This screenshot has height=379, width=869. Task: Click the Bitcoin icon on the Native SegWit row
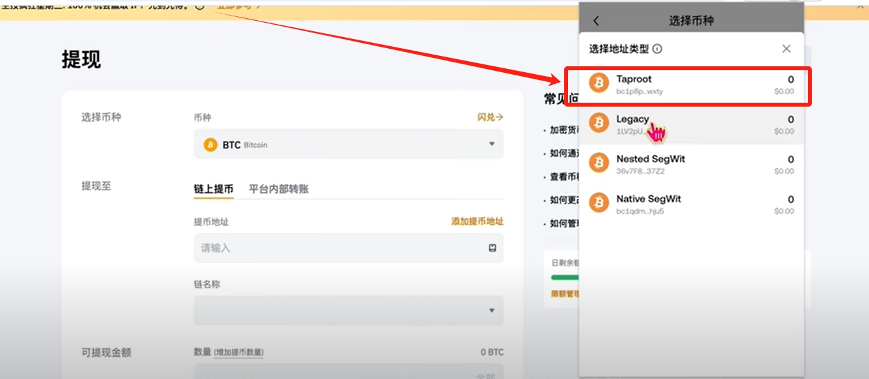599,203
